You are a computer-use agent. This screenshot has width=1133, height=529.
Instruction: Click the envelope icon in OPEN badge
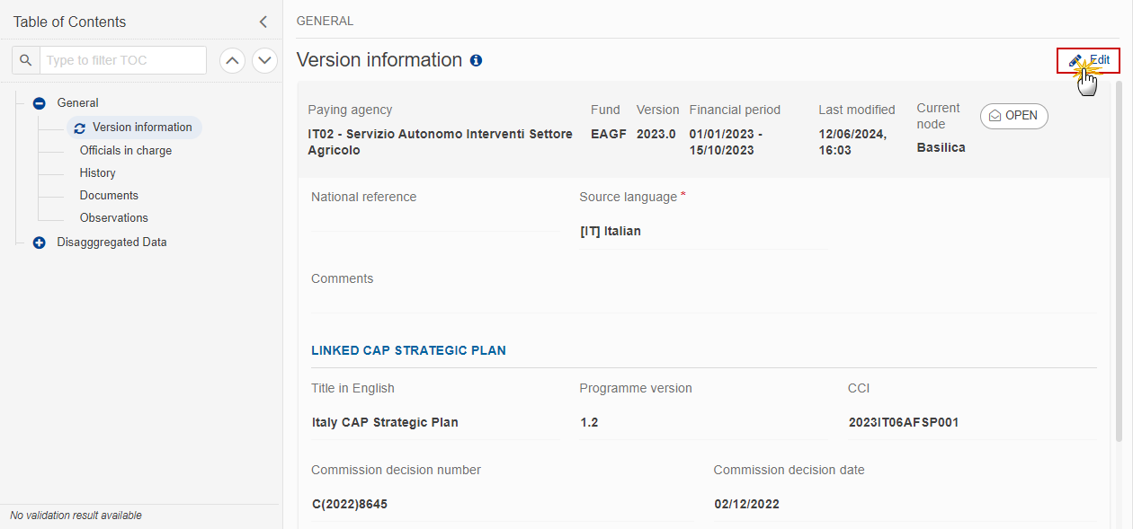point(995,116)
